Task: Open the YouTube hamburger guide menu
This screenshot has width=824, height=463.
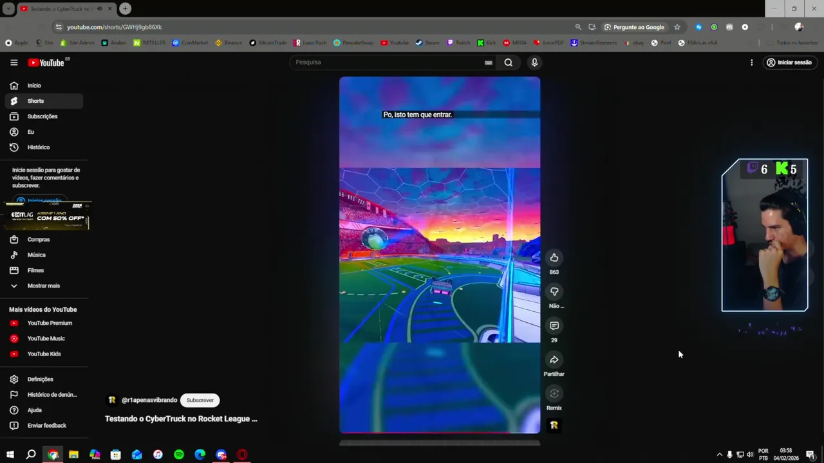Action: 14,62
